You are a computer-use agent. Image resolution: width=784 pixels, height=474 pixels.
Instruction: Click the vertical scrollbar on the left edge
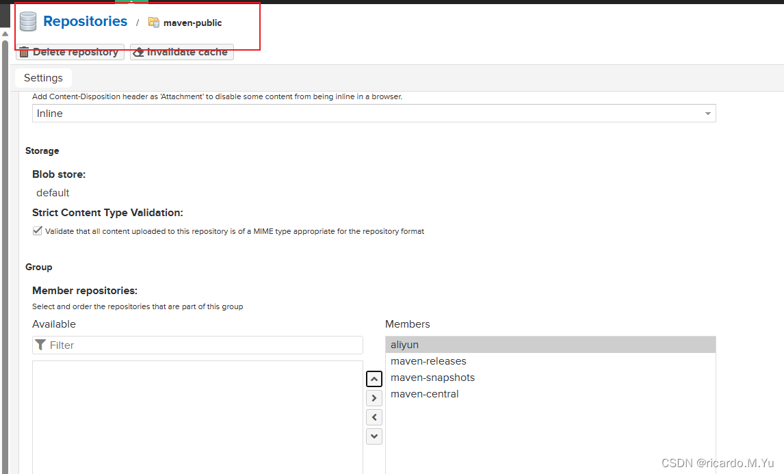click(x=5, y=239)
